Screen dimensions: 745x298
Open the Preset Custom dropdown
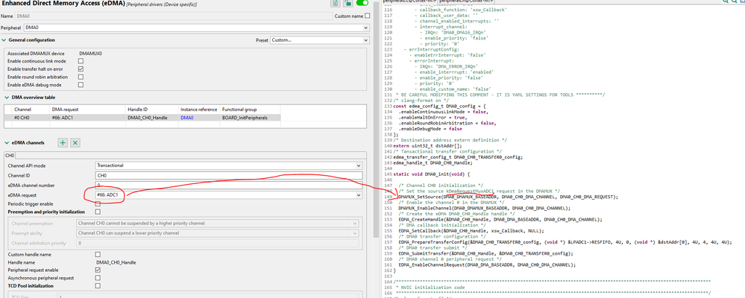coord(319,40)
